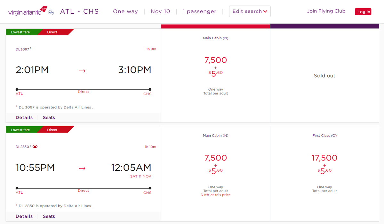
Task: Click the red-eye icon next to DL2850
Action: tap(35, 146)
